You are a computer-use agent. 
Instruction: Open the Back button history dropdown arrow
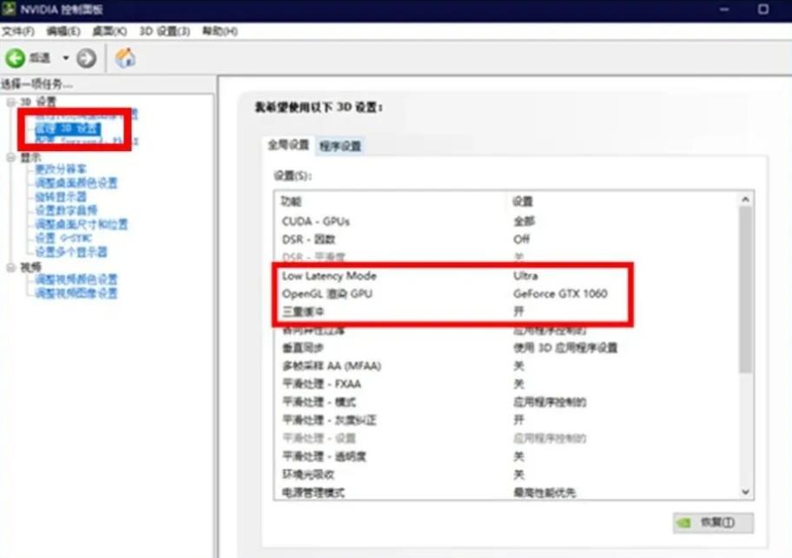coord(64,58)
